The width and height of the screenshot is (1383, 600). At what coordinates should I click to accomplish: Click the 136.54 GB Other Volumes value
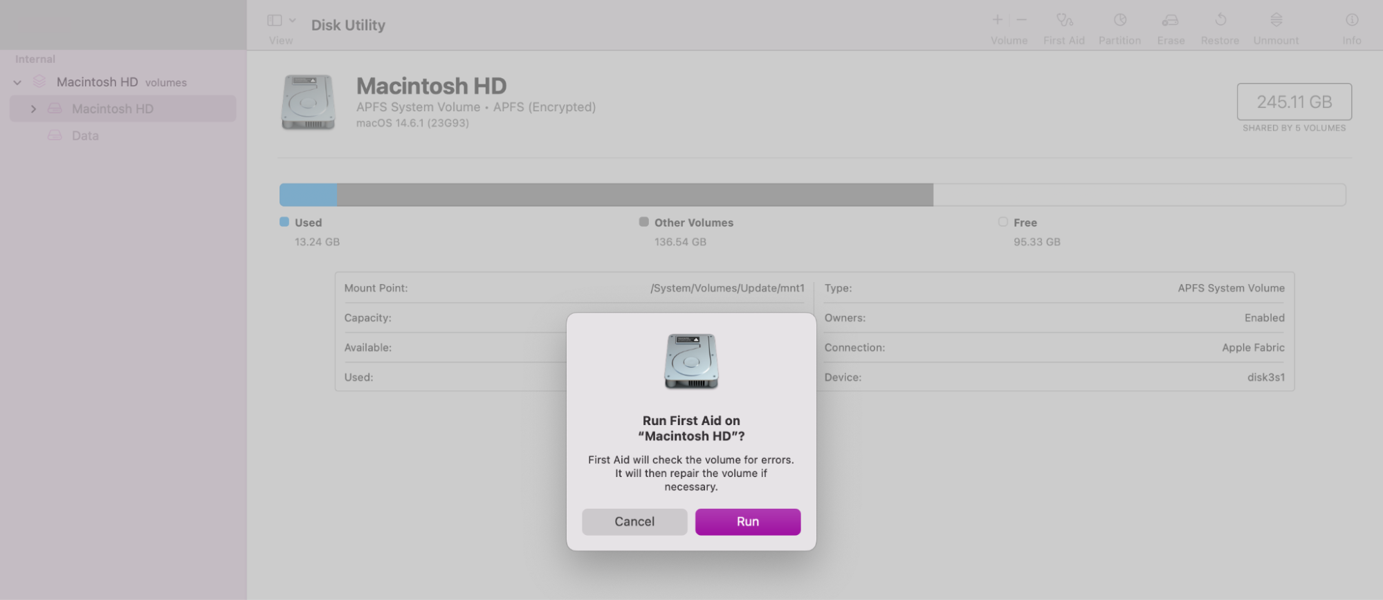(680, 242)
